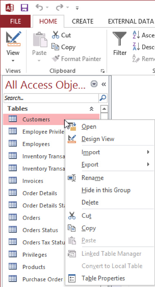
Task: Click the Table Properties icon
Action: coord(72,278)
